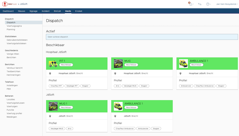Image resolution: width=239 pixels, height=136 pixels.
Task: Click the MUG 1 vehicle photo
Action: (x=53, y=106)
